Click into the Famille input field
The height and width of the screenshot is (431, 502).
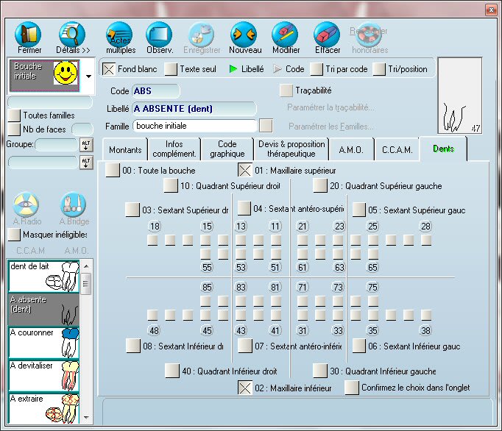(x=194, y=126)
